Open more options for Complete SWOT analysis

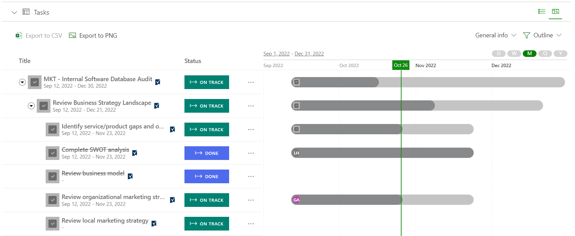point(251,153)
